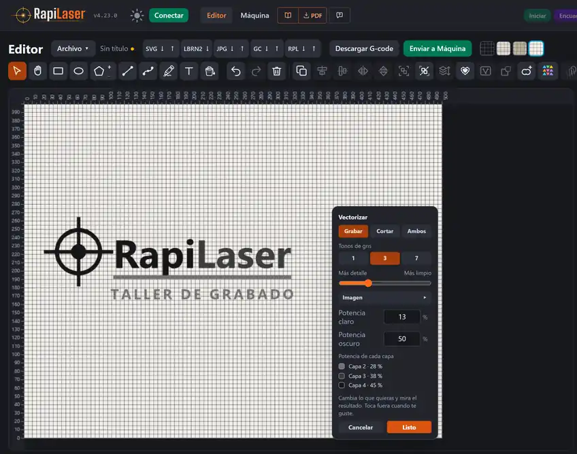Select the white grid background swatch

coord(536,48)
